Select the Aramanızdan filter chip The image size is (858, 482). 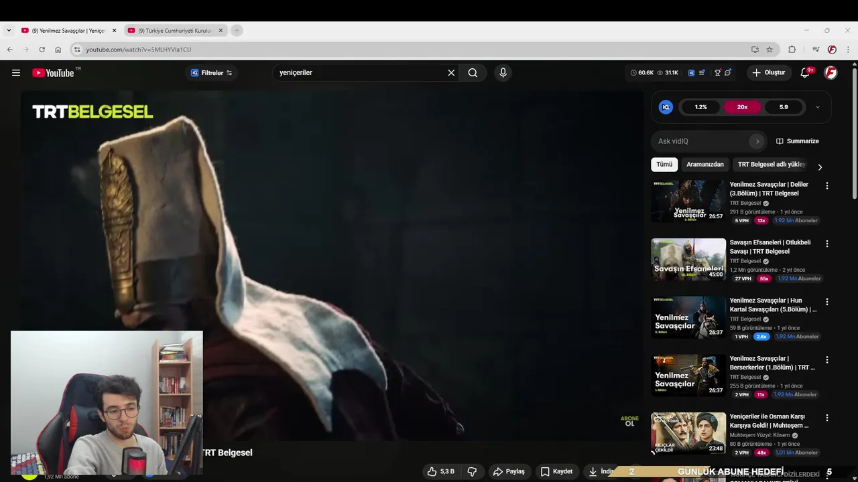[x=704, y=164]
